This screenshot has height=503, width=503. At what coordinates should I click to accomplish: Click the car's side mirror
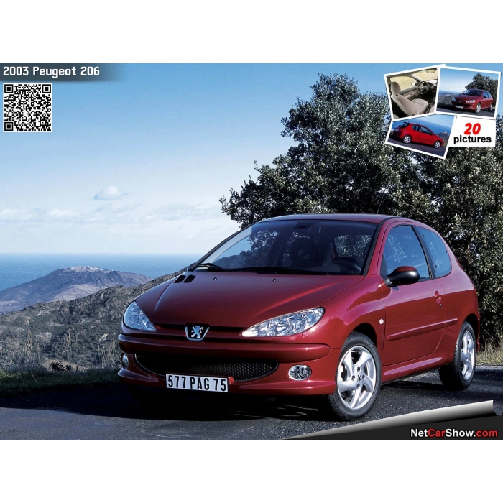tap(402, 276)
